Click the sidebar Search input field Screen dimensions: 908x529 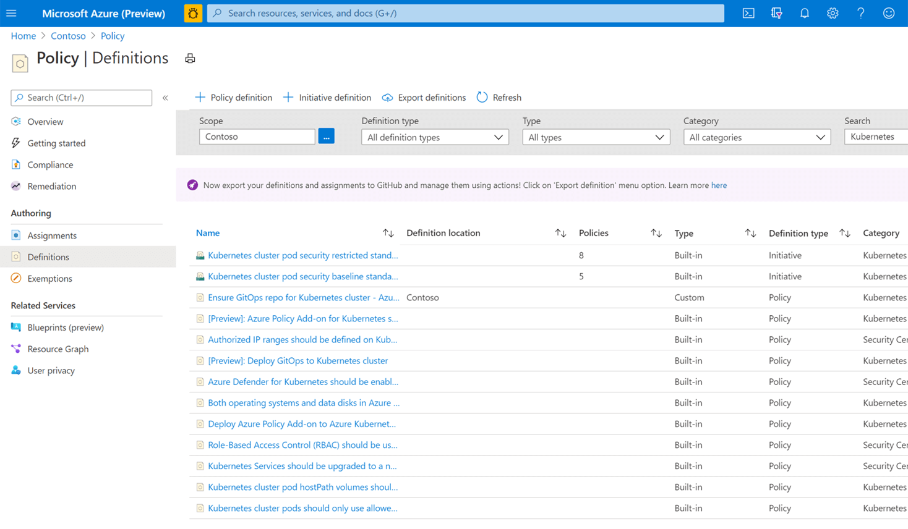point(82,98)
